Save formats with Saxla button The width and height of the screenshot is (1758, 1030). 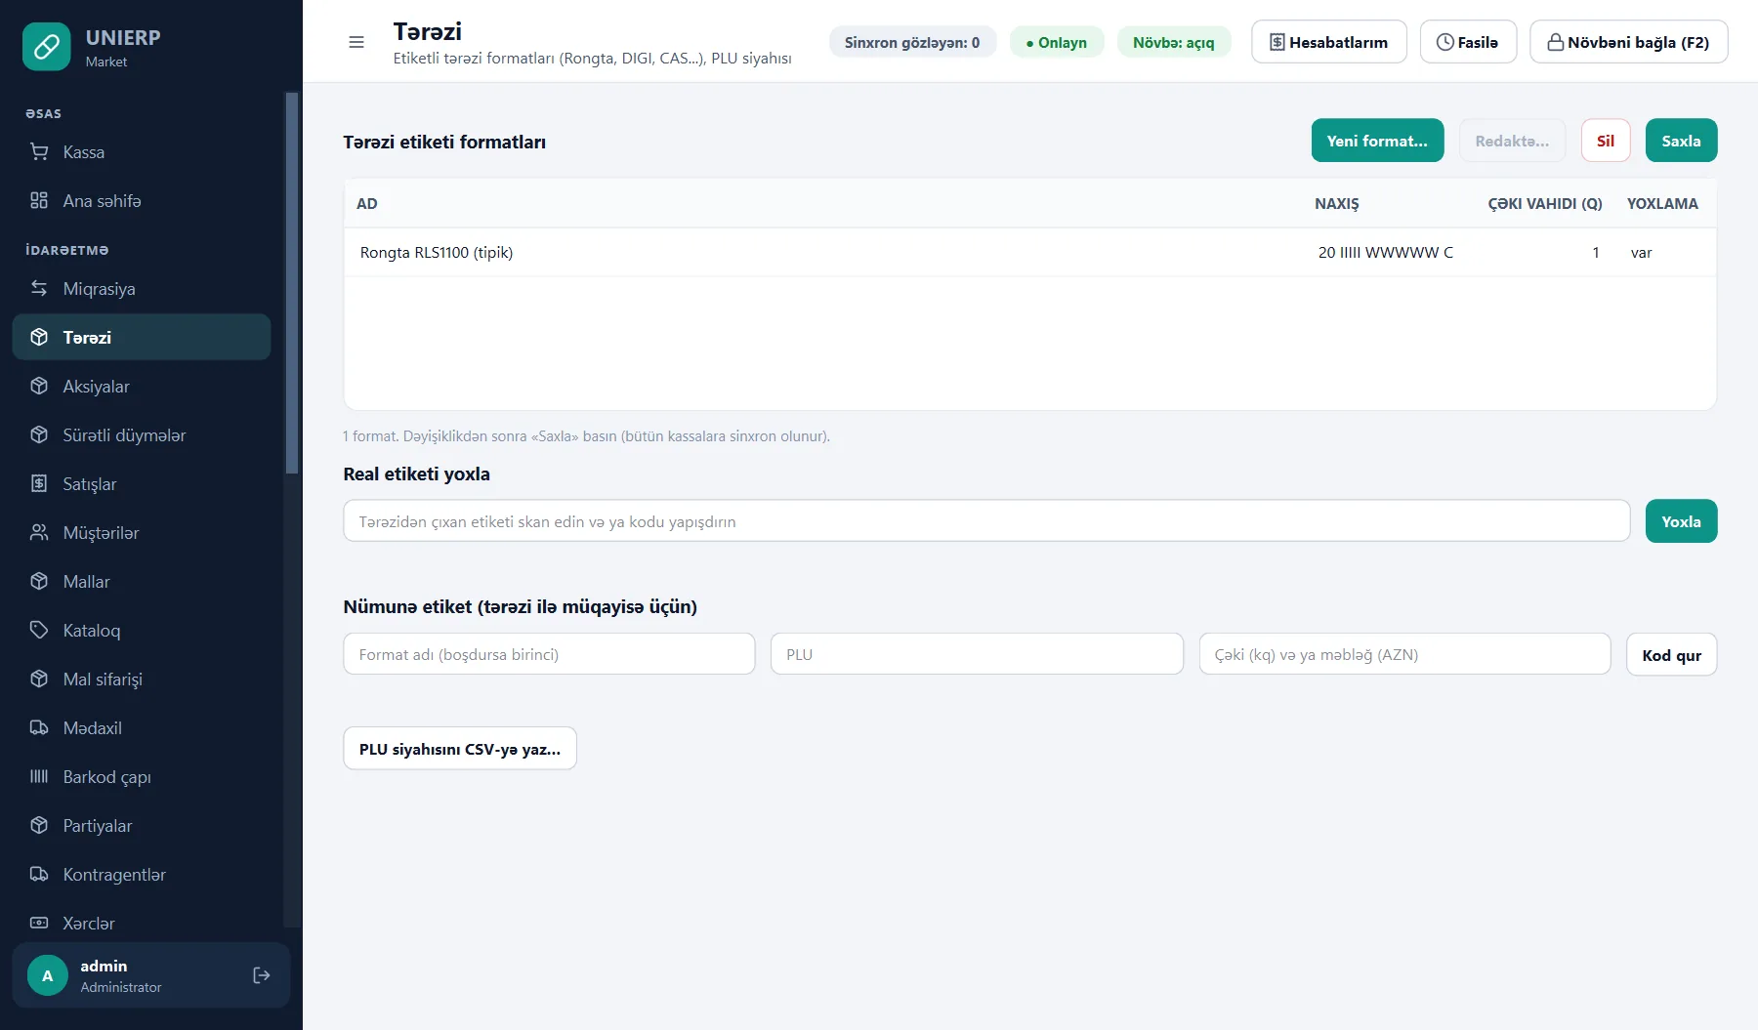pyautogui.click(x=1681, y=141)
